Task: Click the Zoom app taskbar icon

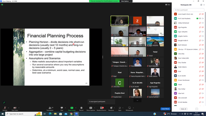Action: [76, 114]
